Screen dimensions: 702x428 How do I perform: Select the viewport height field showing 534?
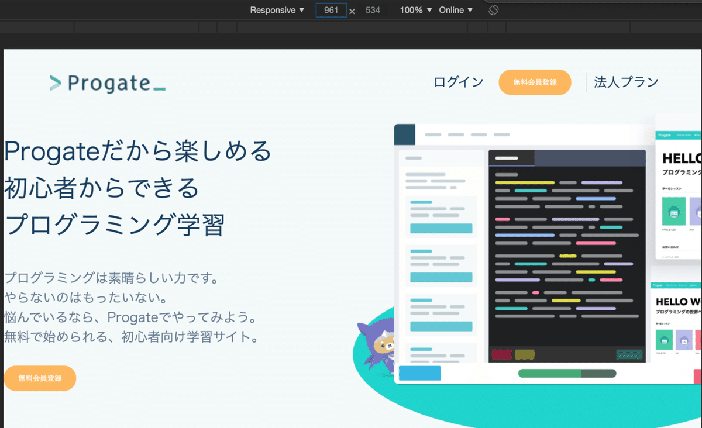pos(373,10)
